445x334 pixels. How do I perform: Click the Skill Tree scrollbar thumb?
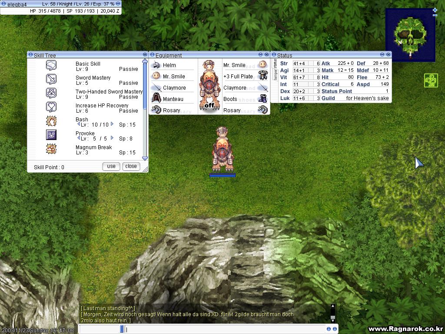tap(145, 86)
